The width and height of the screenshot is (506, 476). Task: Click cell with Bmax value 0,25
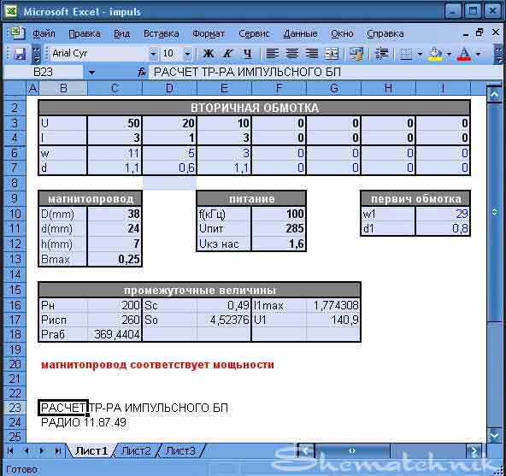(115, 259)
